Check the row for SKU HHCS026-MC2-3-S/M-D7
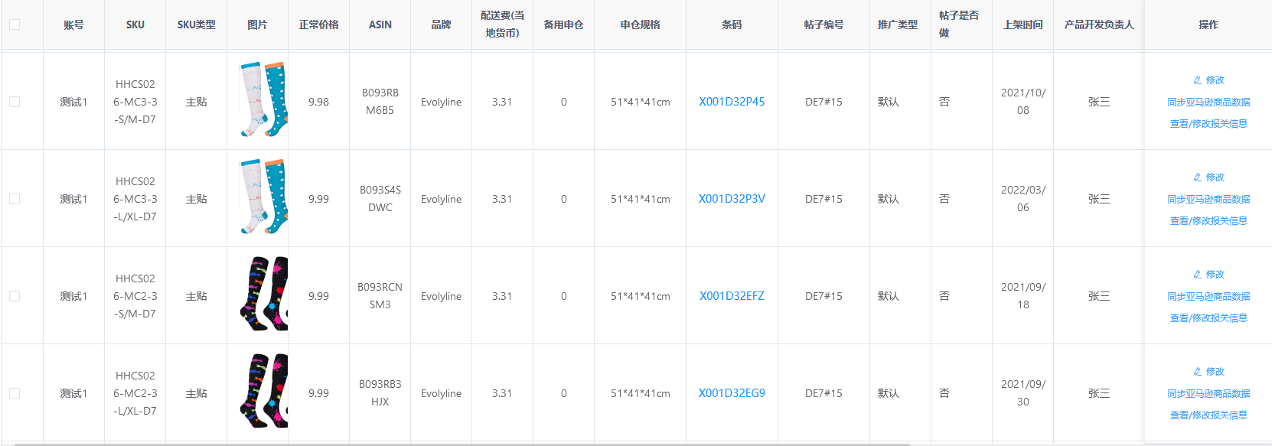 [x=15, y=296]
